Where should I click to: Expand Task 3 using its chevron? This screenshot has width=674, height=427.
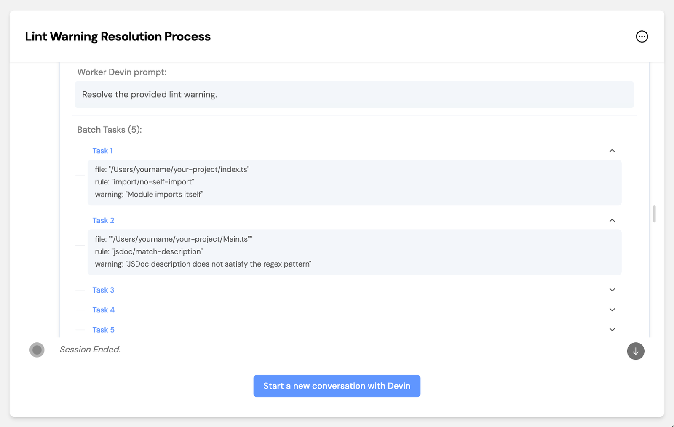(612, 290)
